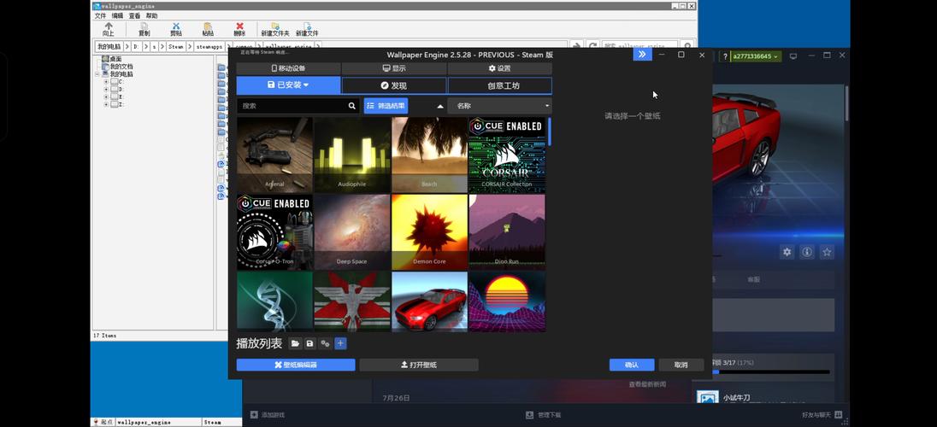Open the a2771316645 account dropdown in Steam
Viewport: 937px width, 427px height.
[x=757, y=56]
